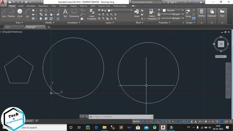Expand the Draw panel
Viewport: 233px width, 131px height.
point(19,23)
